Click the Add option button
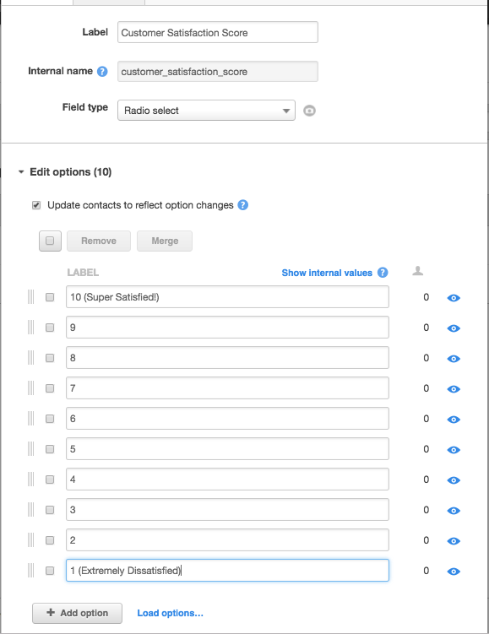 [x=77, y=613]
